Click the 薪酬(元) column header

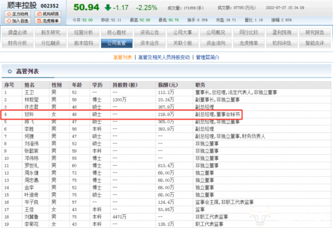pos(168,85)
